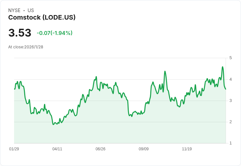Click the final endpoint of the price line
Screen dimensions: 241x166
(x=226, y=89)
